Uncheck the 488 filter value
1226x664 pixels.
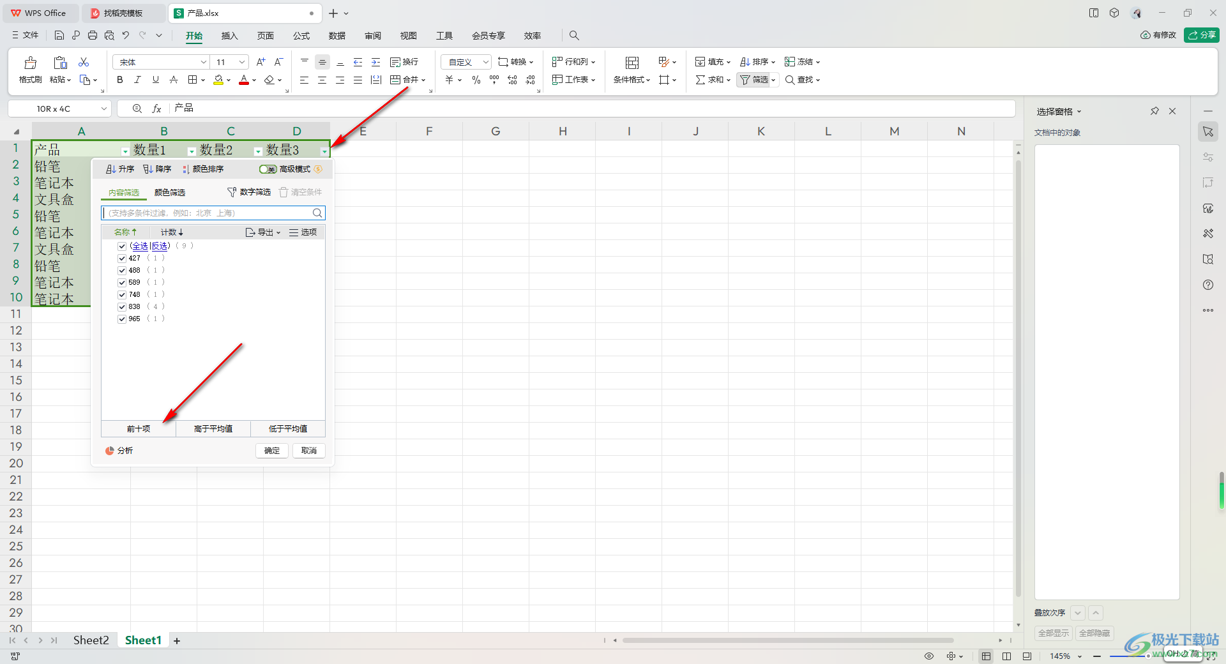(x=122, y=271)
